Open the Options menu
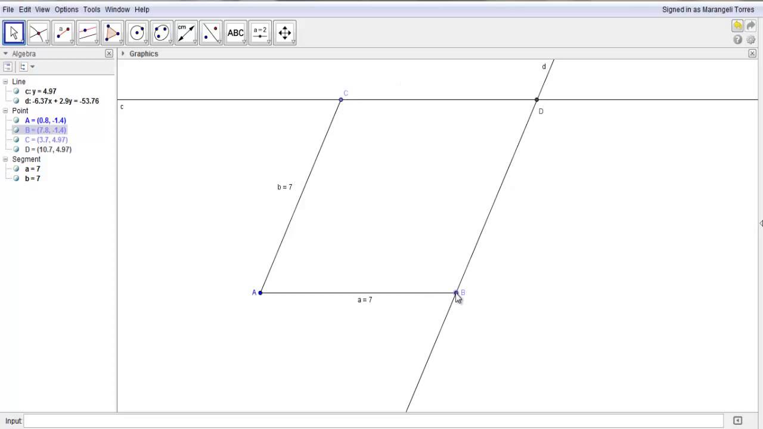The image size is (763, 429). pos(66,10)
